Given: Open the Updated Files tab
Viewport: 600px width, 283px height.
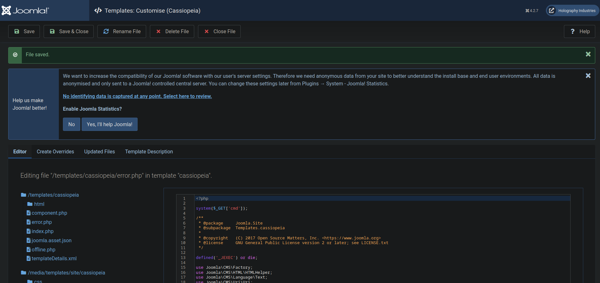Looking at the screenshot, I should click(100, 151).
